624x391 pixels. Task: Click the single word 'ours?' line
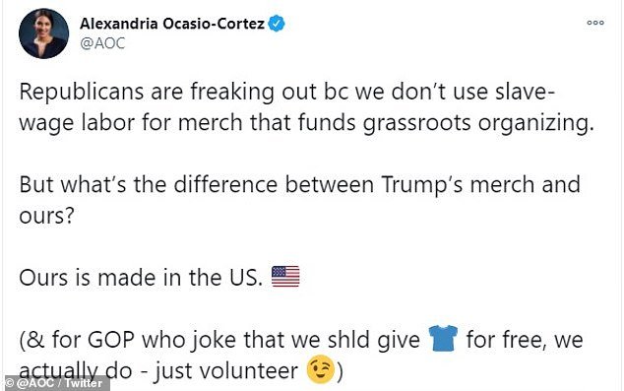coord(46,216)
